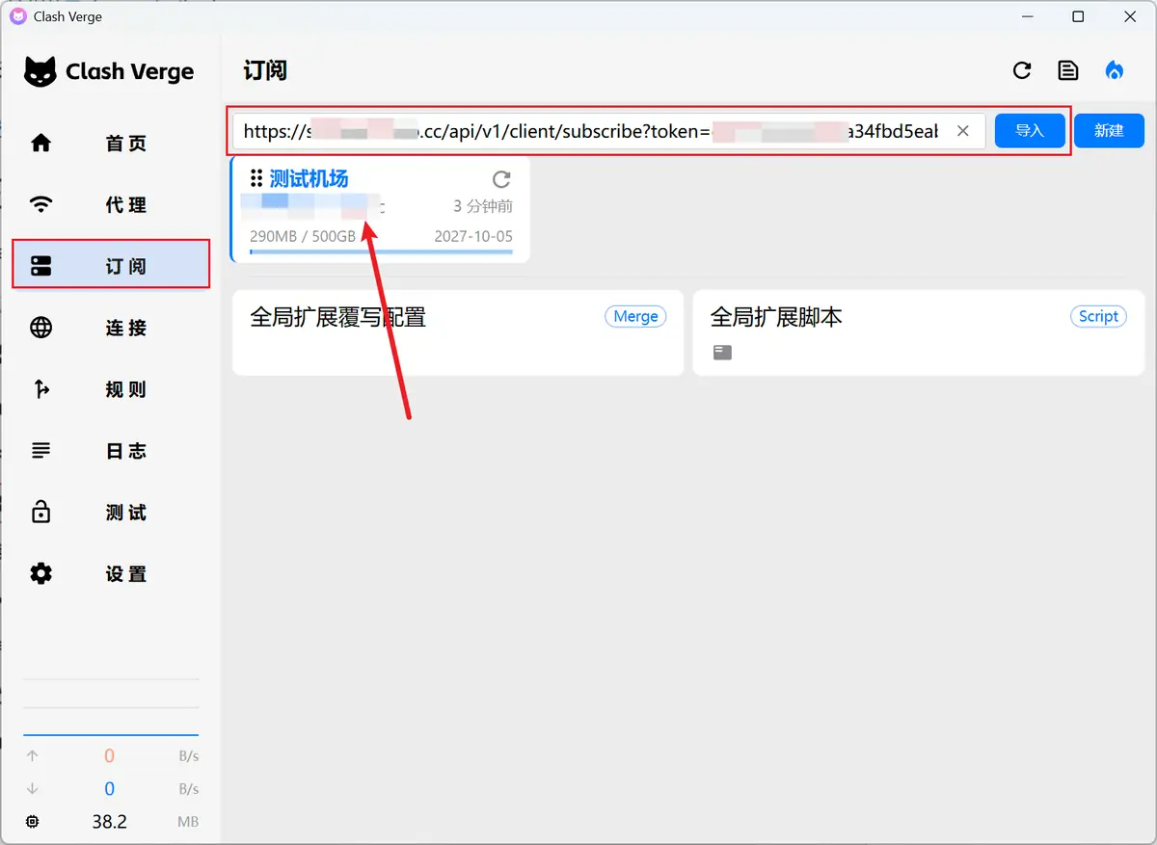
Task: Clear the subscription URL with the X
Action: click(962, 131)
